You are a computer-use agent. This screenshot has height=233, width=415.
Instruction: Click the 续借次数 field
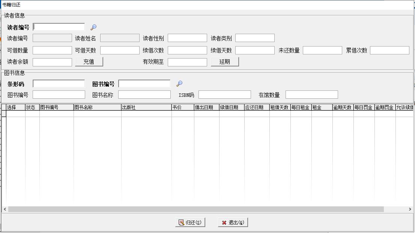point(187,50)
